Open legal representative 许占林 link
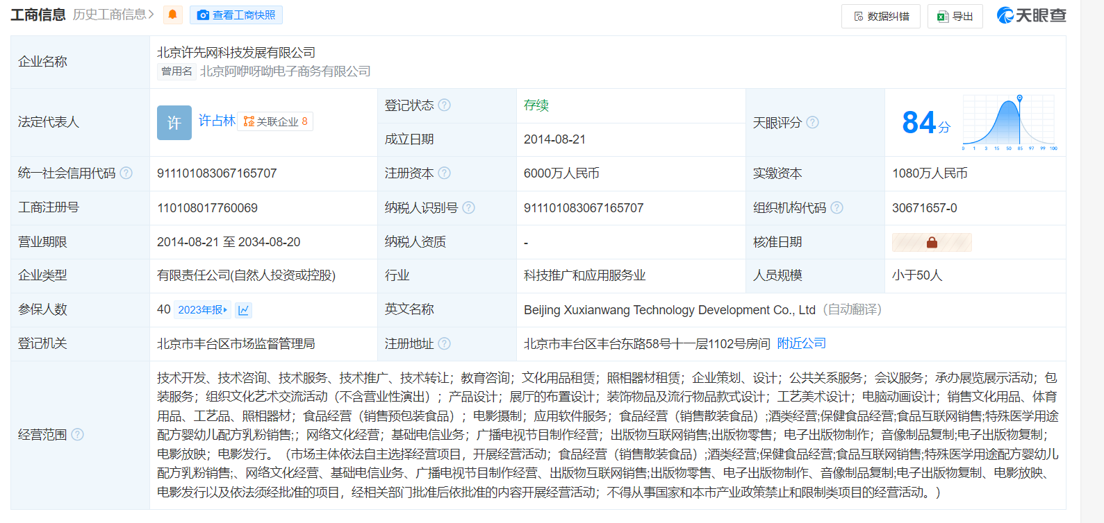 217,121
